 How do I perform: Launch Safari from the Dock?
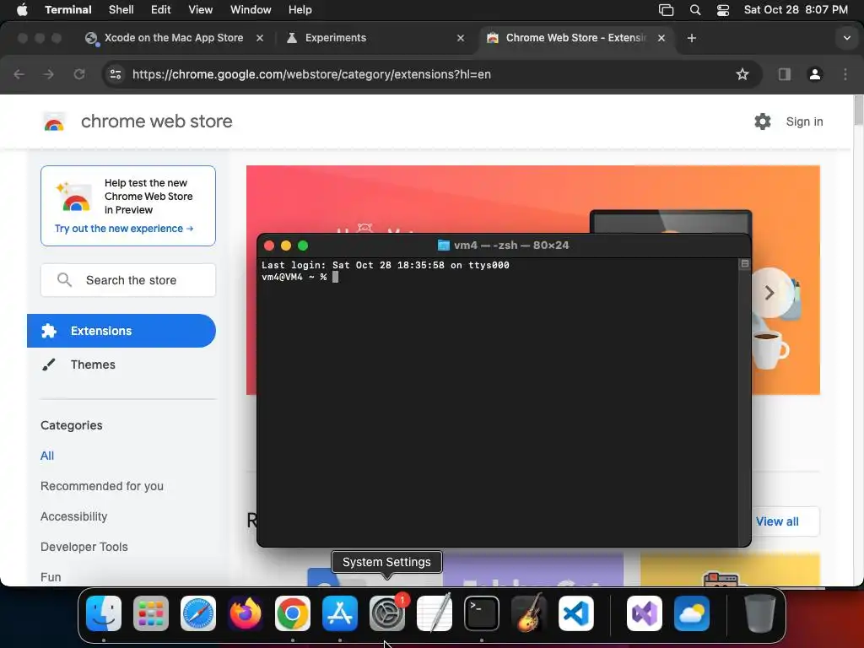[198, 613]
